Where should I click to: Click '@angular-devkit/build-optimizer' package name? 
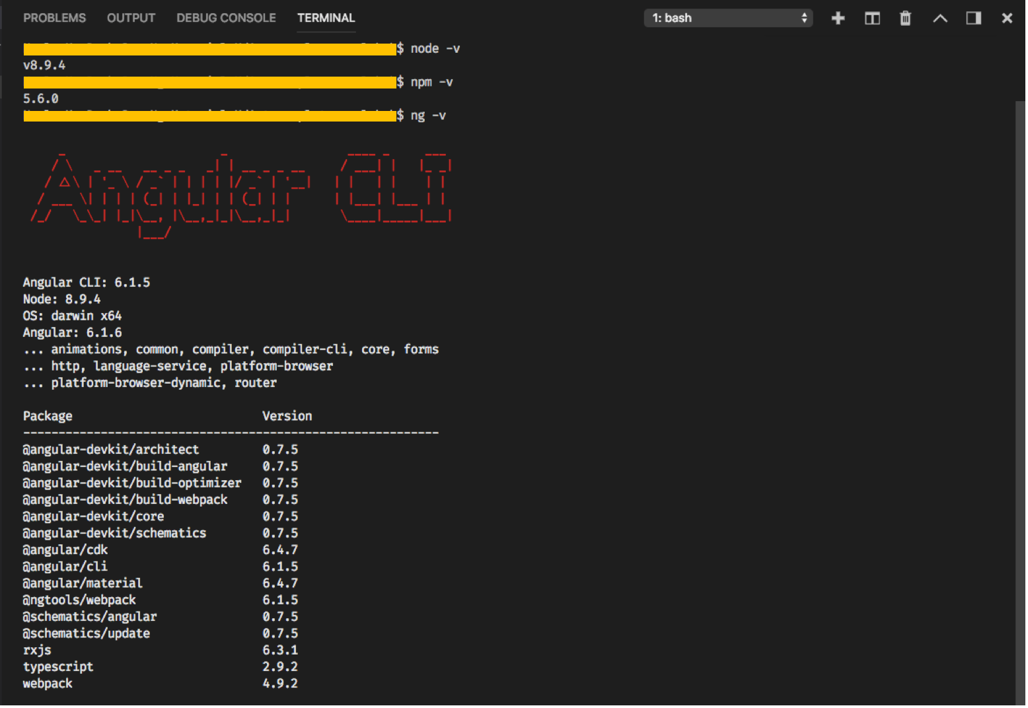(132, 483)
